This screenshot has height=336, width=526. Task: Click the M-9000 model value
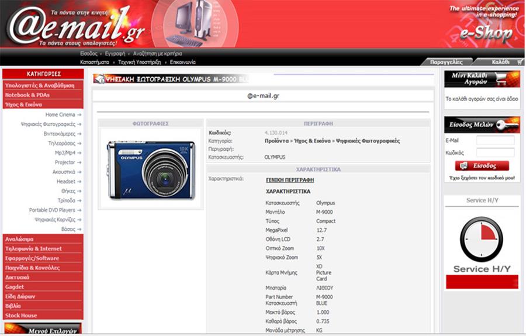point(324,212)
